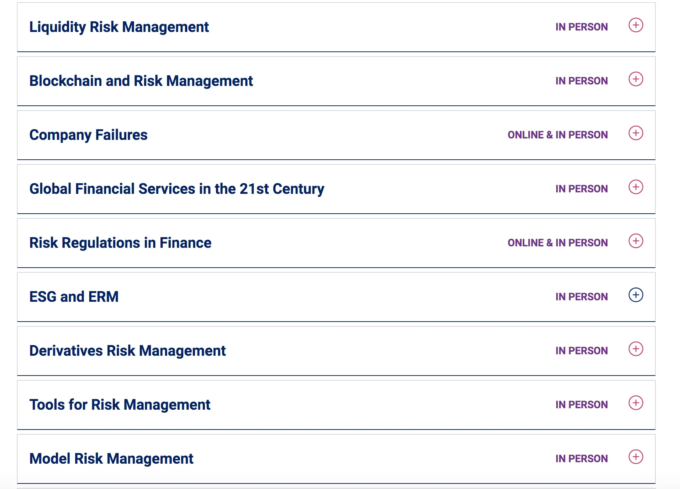The image size is (680, 489).
Task: Expand the Blockchain and Risk Management heading
Action: click(x=141, y=81)
